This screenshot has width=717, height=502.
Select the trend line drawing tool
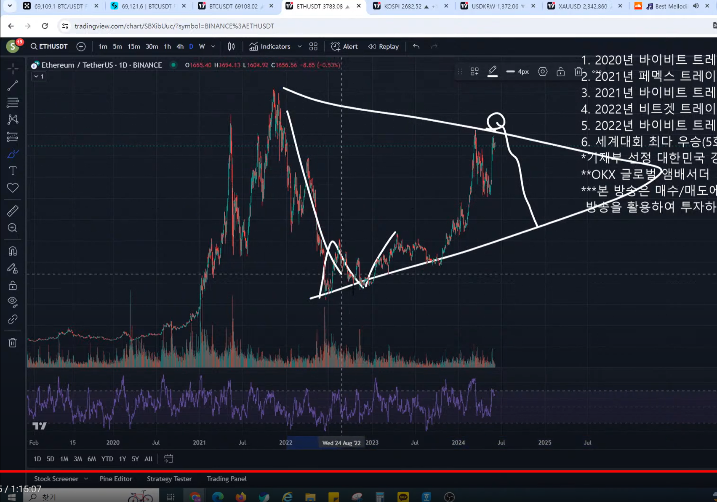click(13, 85)
